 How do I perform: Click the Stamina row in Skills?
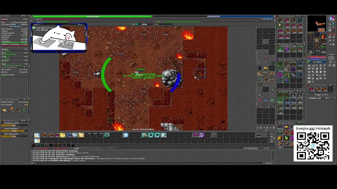tap(14, 41)
